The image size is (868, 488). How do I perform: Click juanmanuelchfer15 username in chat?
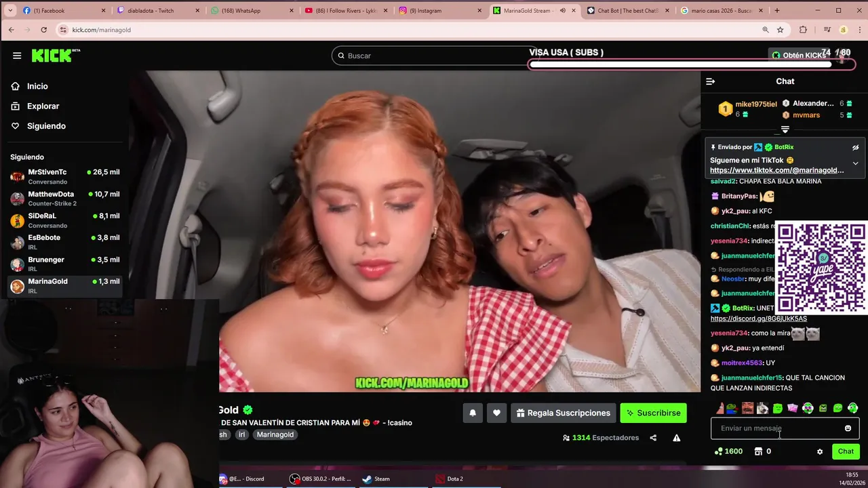click(751, 378)
